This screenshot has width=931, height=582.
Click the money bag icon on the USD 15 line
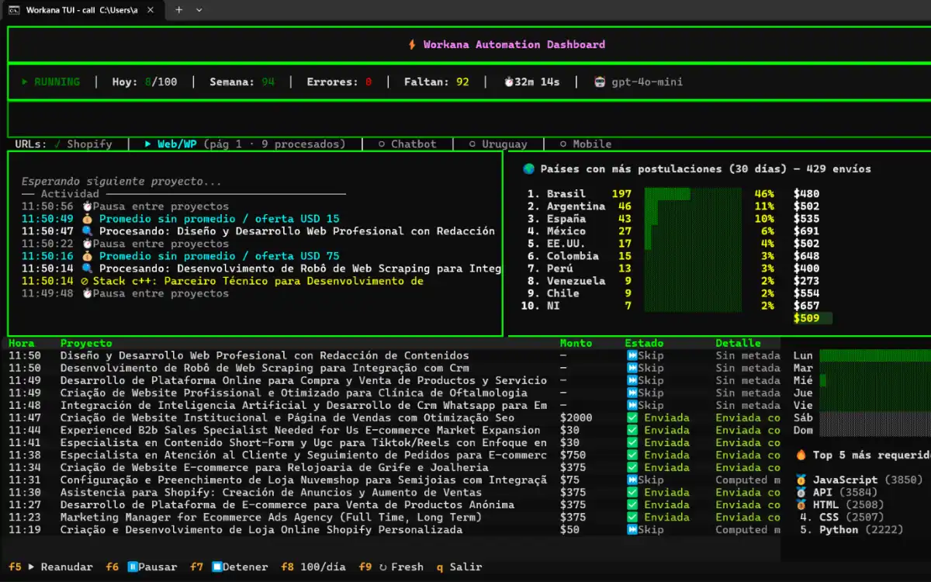87,219
